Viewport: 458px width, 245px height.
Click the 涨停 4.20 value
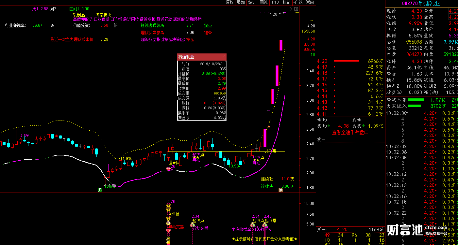coord(416,61)
